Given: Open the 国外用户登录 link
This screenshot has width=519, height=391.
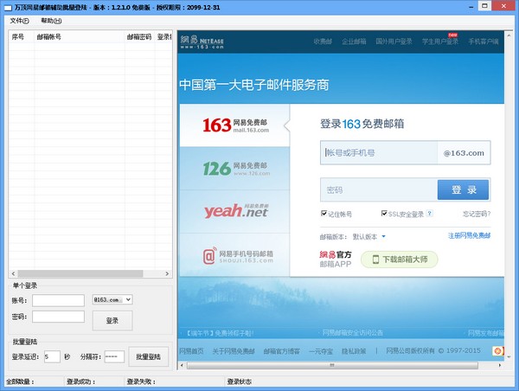Looking at the screenshot, I should [x=394, y=42].
